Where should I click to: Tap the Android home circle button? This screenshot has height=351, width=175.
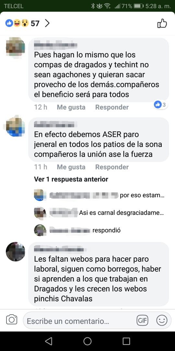pos(87,341)
